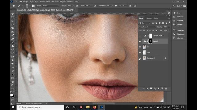Select the Rectangle shape tool
Image resolution: width=197 pixels, height=110 pixels.
coord(13,78)
